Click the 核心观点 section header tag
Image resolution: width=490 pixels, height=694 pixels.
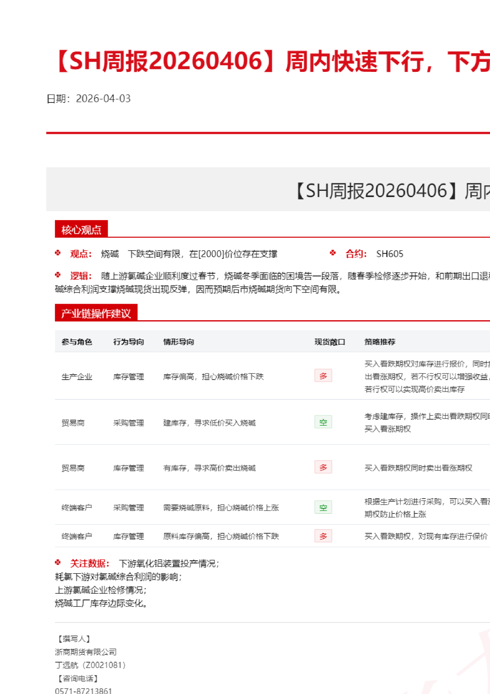81,229
